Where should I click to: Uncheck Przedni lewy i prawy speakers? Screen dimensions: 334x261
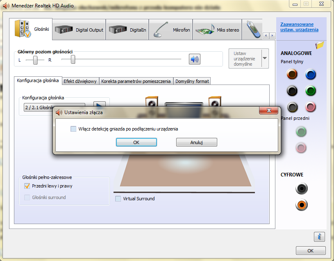point(27,186)
